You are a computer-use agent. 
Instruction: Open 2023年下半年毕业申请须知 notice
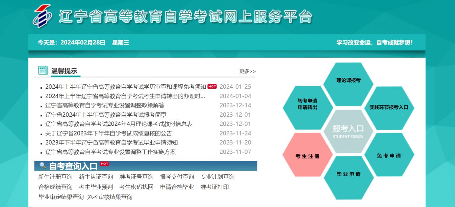pyautogui.click(x=111, y=143)
